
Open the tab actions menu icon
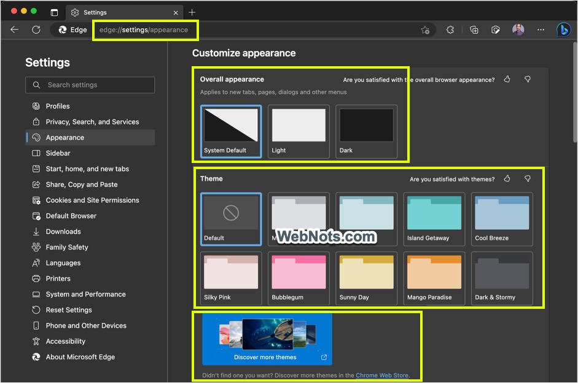pyautogui.click(x=54, y=12)
